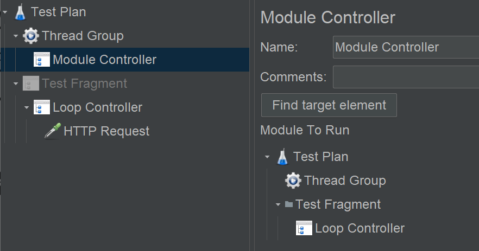The width and height of the screenshot is (479, 251).
Task: Click Test Plan flask icon under Module To Run
Action: click(x=282, y=157)
